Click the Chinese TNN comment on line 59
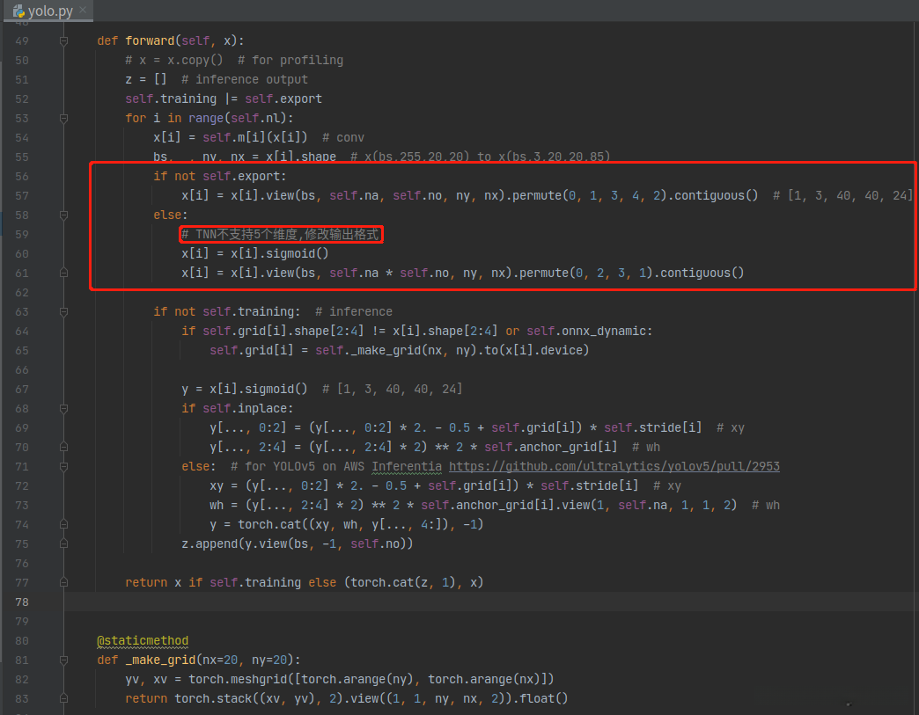 tap(281, 234)
